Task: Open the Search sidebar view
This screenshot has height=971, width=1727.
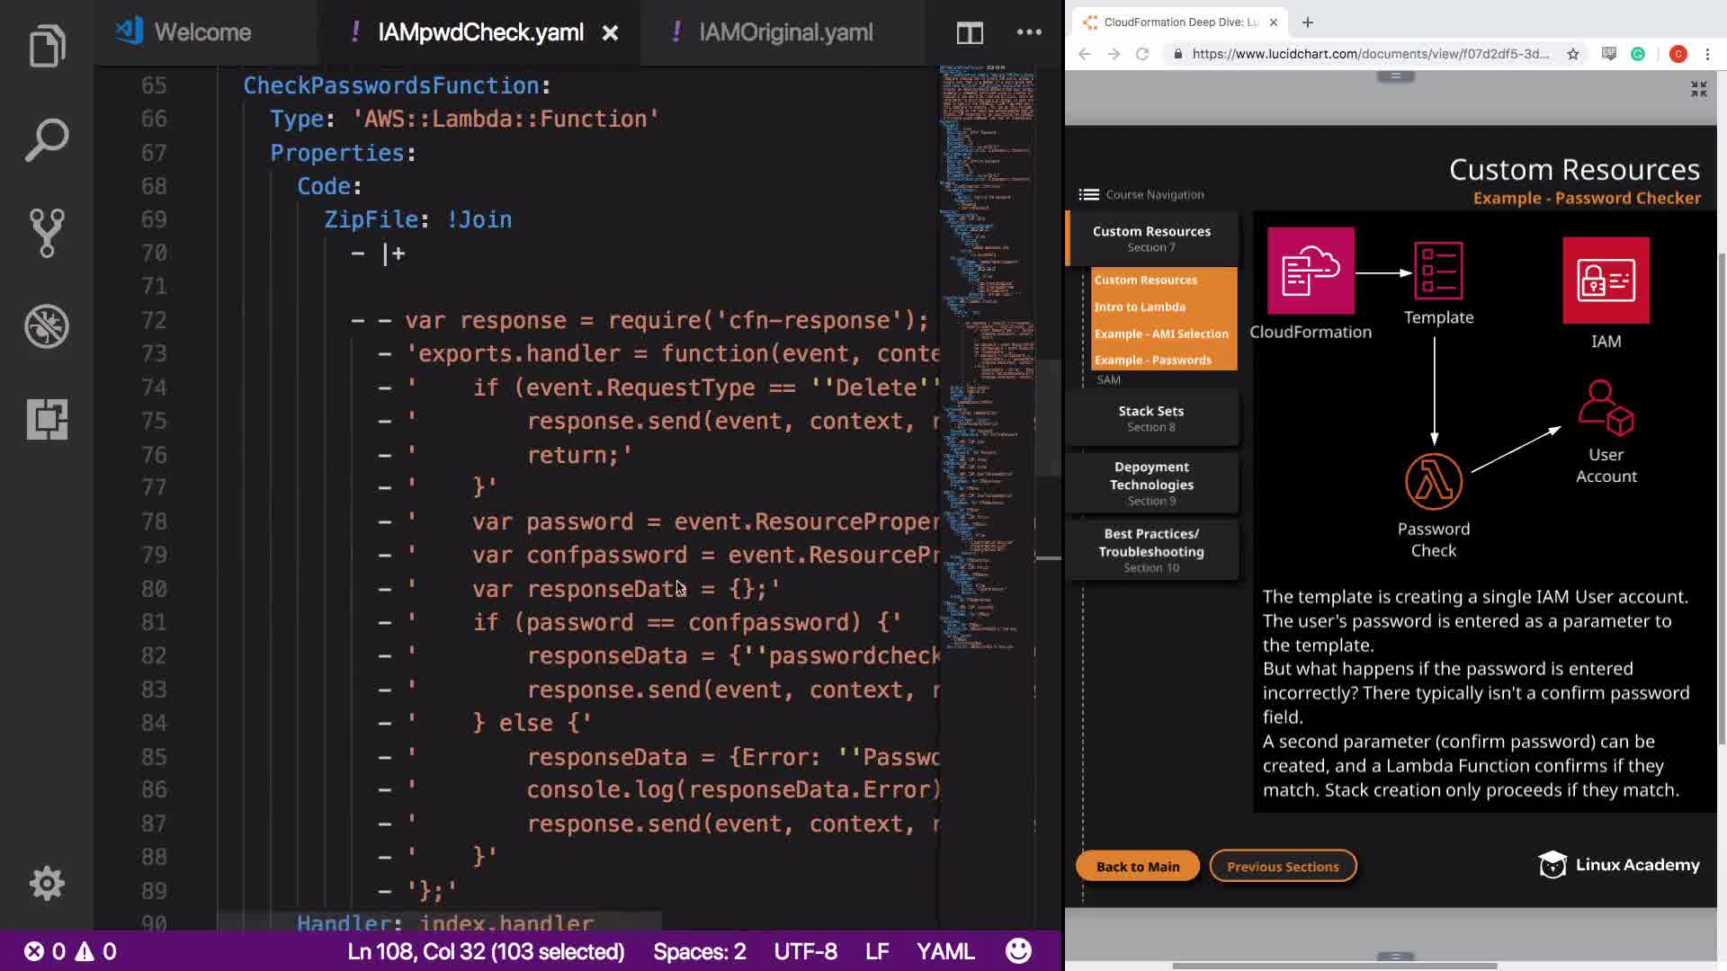Action: 47,140
